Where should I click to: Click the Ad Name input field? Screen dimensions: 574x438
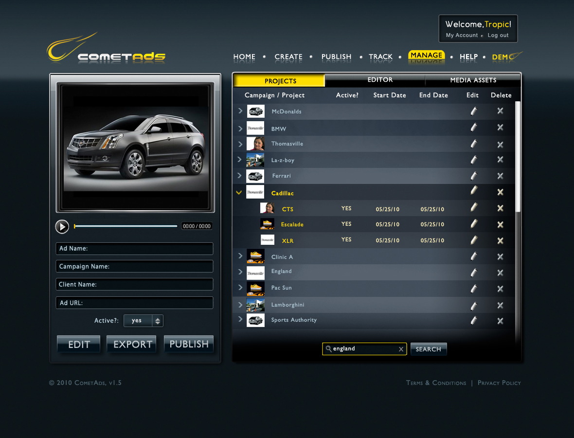click(134, 249)
